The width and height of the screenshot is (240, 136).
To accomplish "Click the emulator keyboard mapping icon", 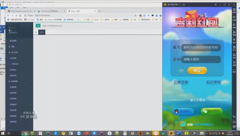I will tap(234, 10).
